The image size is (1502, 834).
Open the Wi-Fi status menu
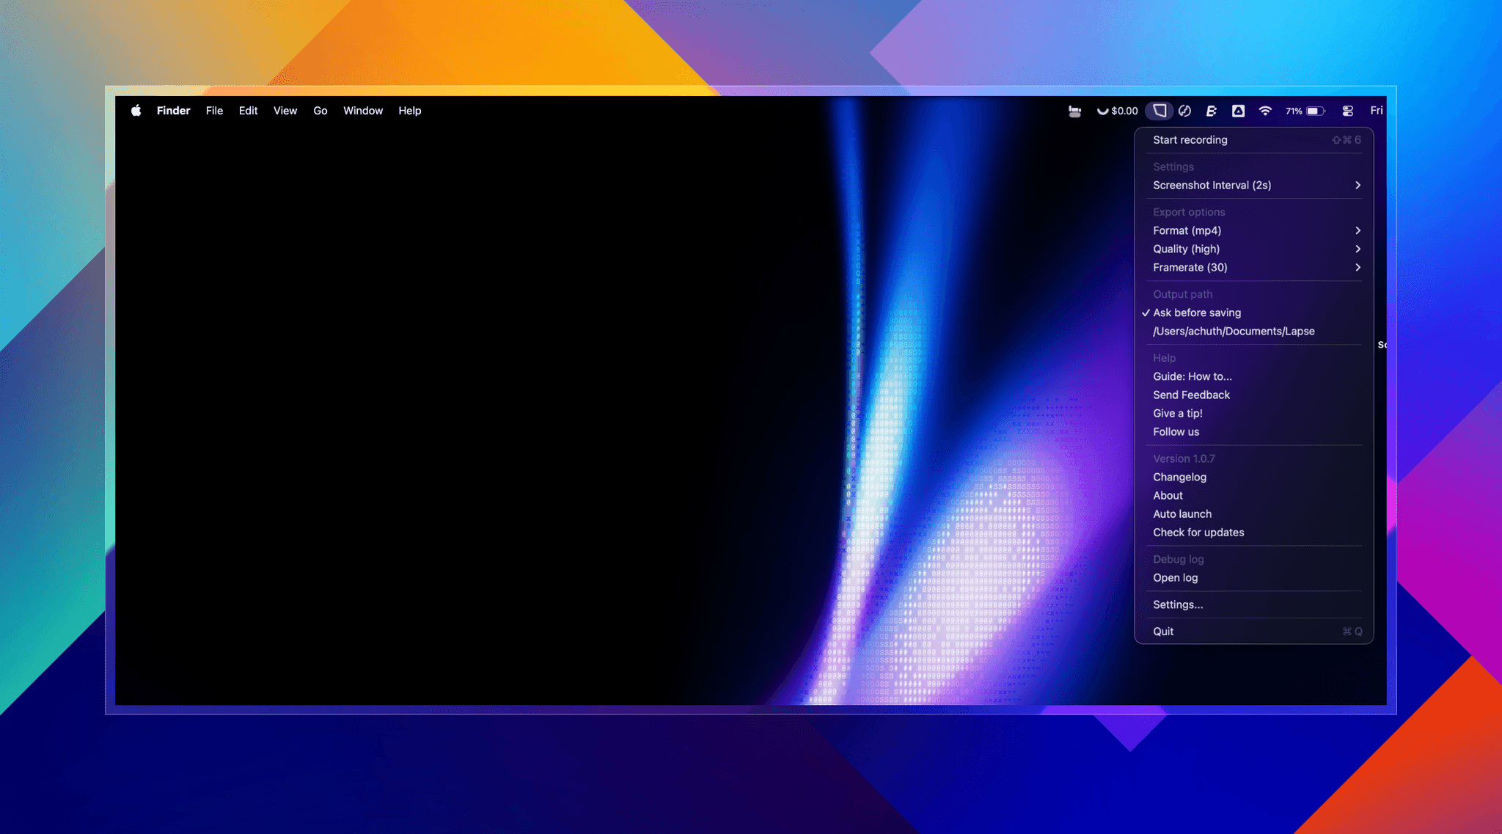click(x=1265, y=111)
